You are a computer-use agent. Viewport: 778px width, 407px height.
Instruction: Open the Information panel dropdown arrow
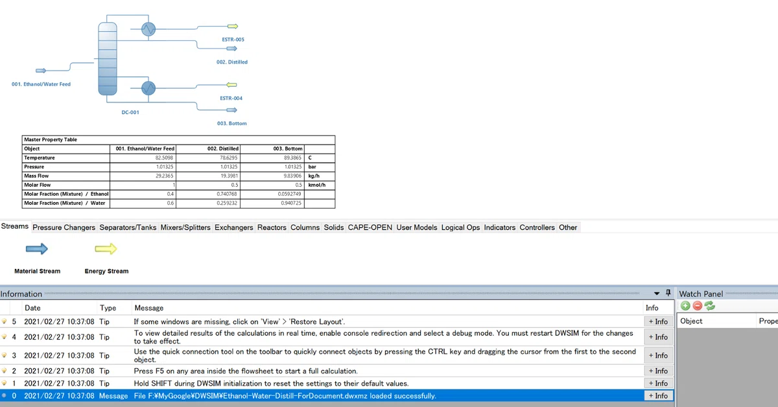point(658,294)
